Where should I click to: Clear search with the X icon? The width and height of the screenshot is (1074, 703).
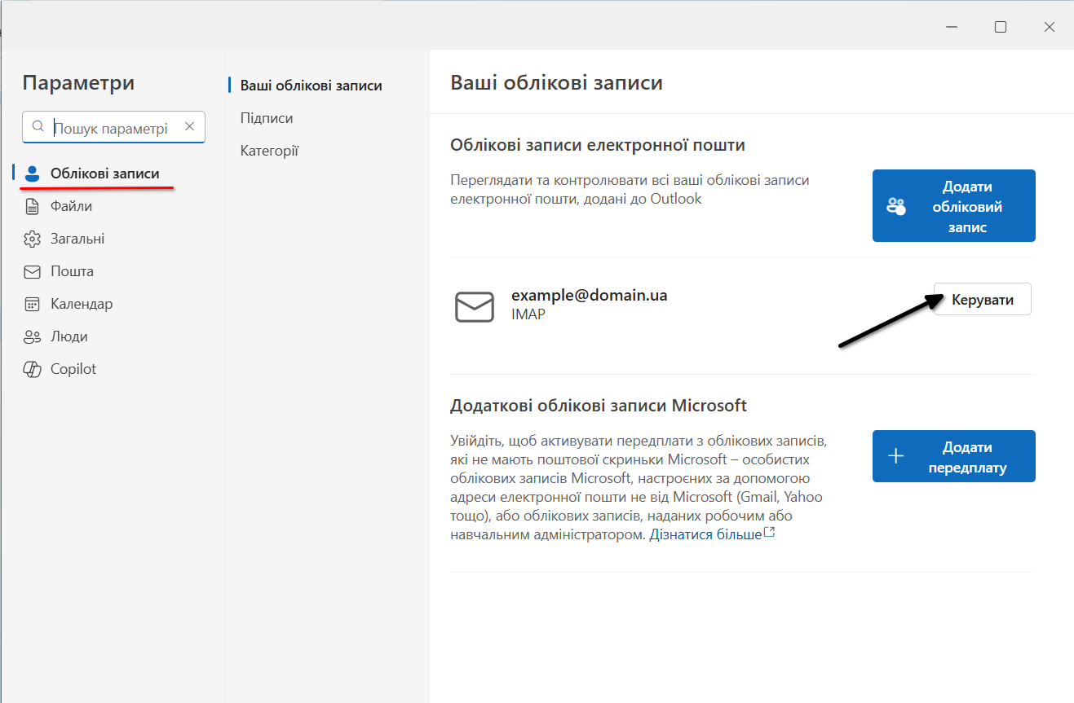pos(190,127)
